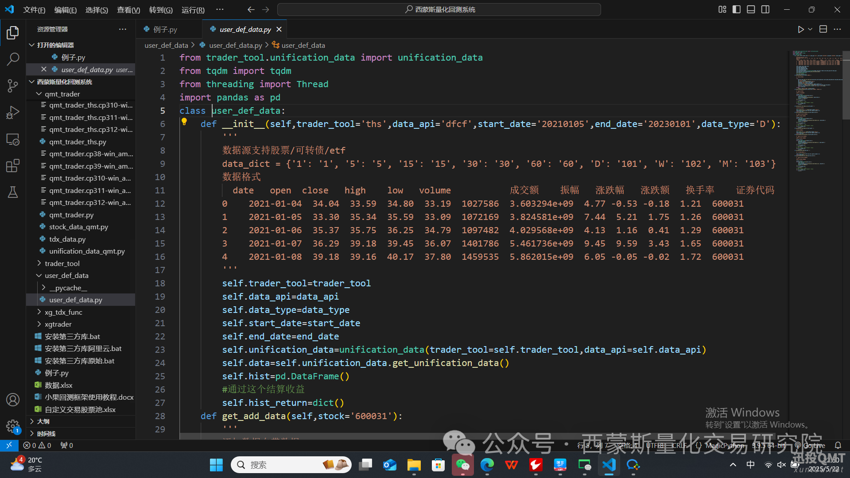Viewport: 850px width, 478px height.
Task: Split the editor to the right
Action: 823,29
